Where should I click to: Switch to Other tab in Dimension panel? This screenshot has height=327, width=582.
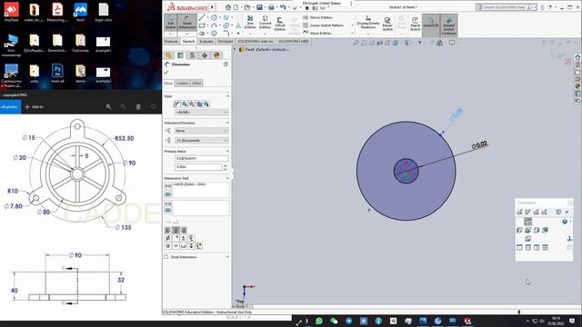pos(196,84)
